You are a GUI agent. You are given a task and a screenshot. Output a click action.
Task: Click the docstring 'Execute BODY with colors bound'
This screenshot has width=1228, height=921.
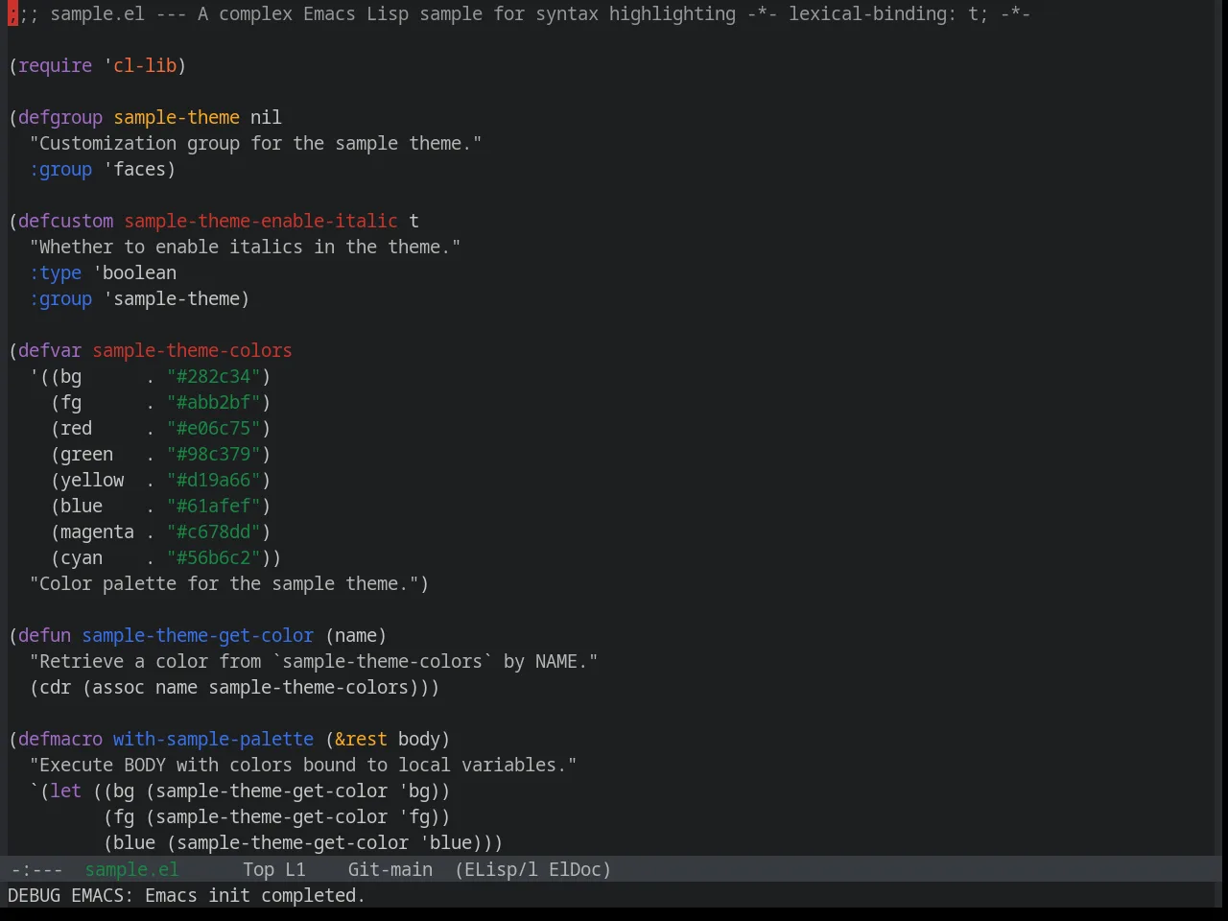point(303,765)
